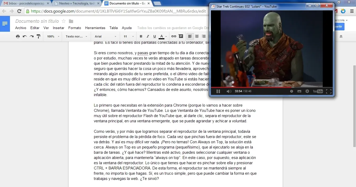Go forward in browser history
This screenshot has height=187, width=356.
pyautogui.click(x=12, y=11)
